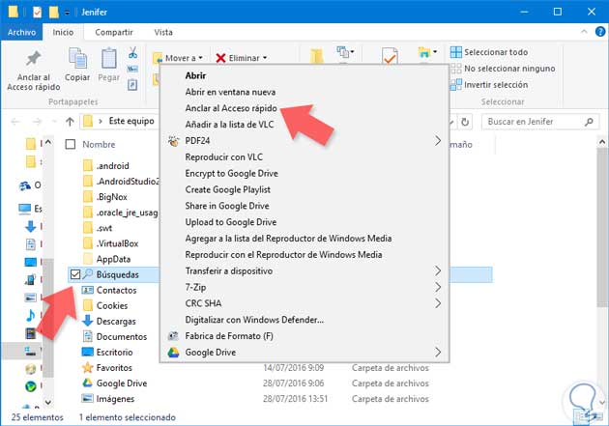Open the Descargas folder icon
The width and height of the screenshot is (609, 426).
tap(87, 321)
